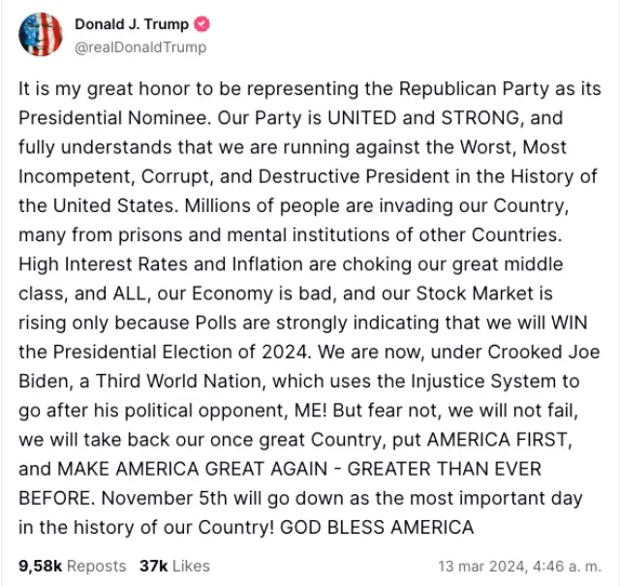Click the phrase High Interest Rates

point(94,265)
